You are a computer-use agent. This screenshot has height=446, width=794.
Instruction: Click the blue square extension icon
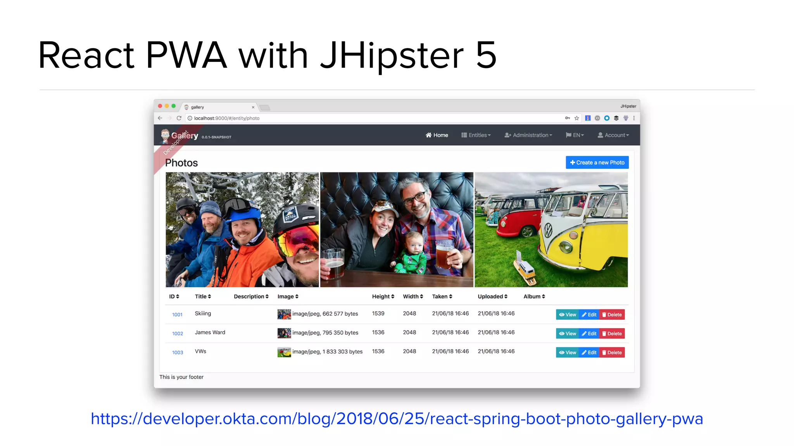(588, 118)
